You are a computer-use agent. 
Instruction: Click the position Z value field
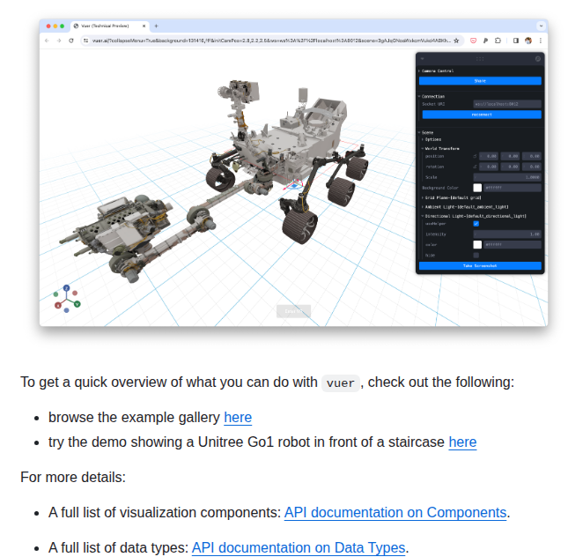[x=531, y=156]
